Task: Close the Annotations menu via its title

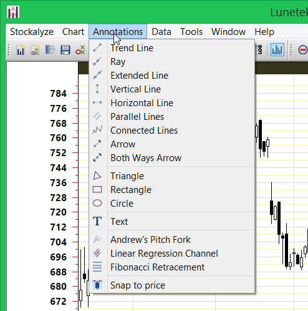Action: point(118,32)
